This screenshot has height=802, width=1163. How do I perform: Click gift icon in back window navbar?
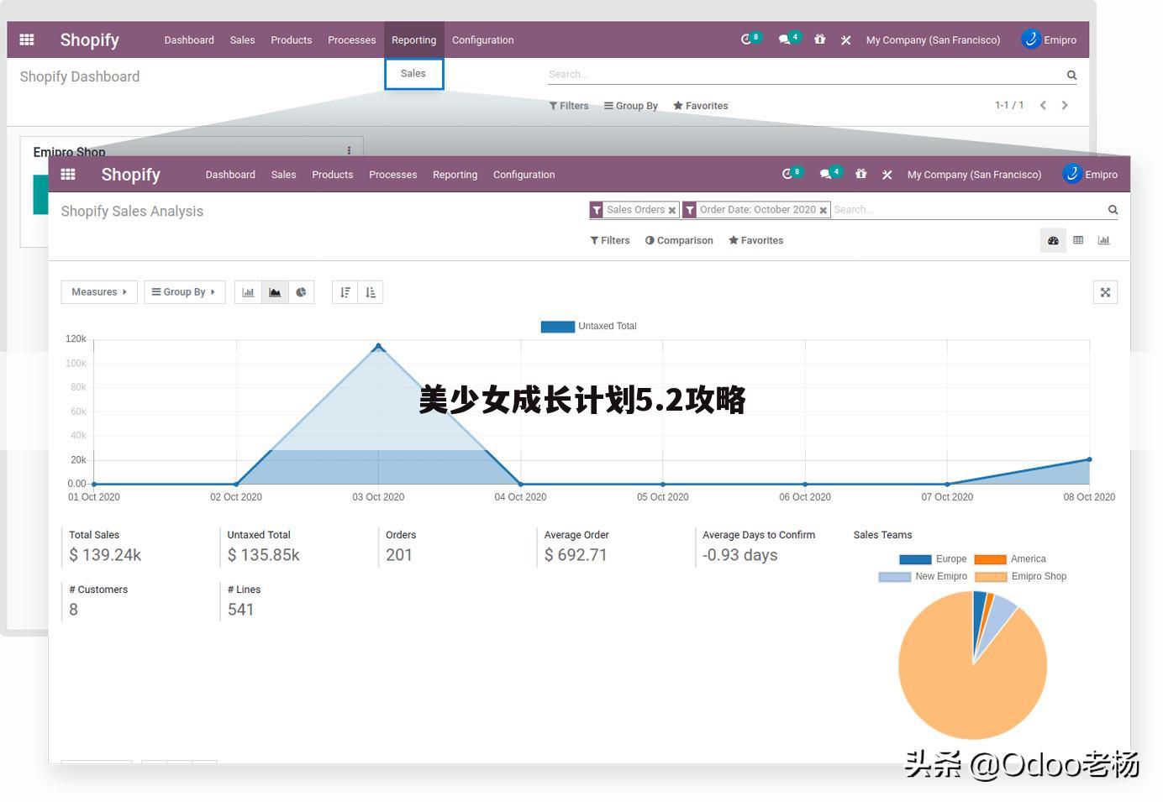[x=819, y=39]
